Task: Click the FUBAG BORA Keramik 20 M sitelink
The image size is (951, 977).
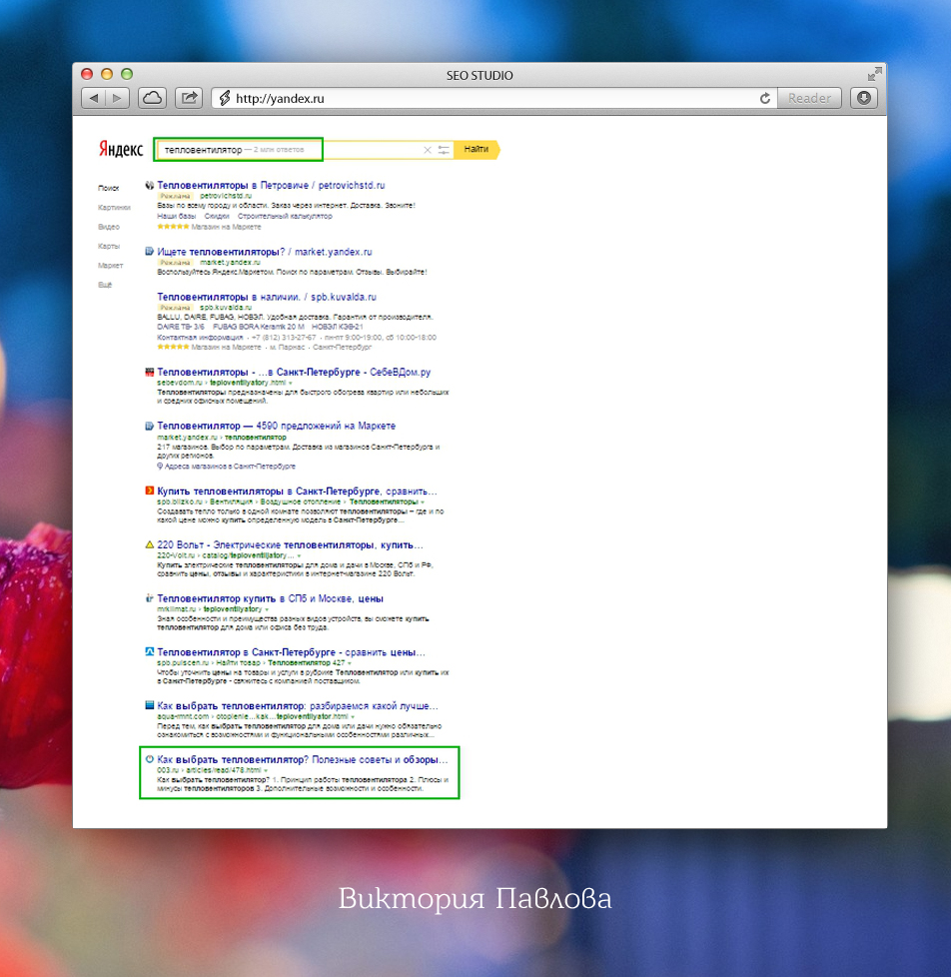Action: (x=259, y=327)
